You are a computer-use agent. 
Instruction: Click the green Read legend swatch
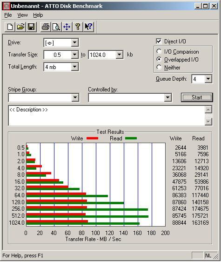[131, 138]
